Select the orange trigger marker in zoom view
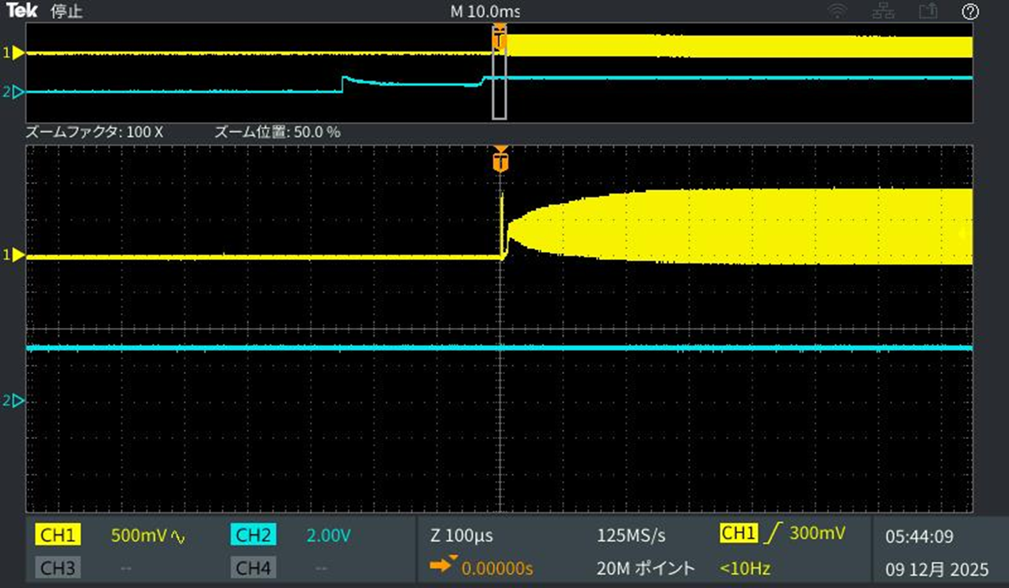This screenshot has height=588, width=1009. 499,159
